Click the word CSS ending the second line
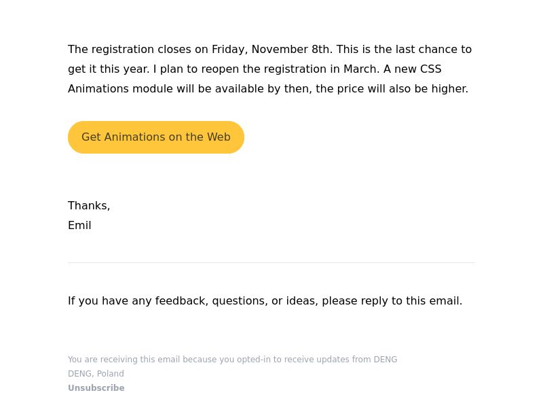Screen dimensions: 543x416 point(431,69)
